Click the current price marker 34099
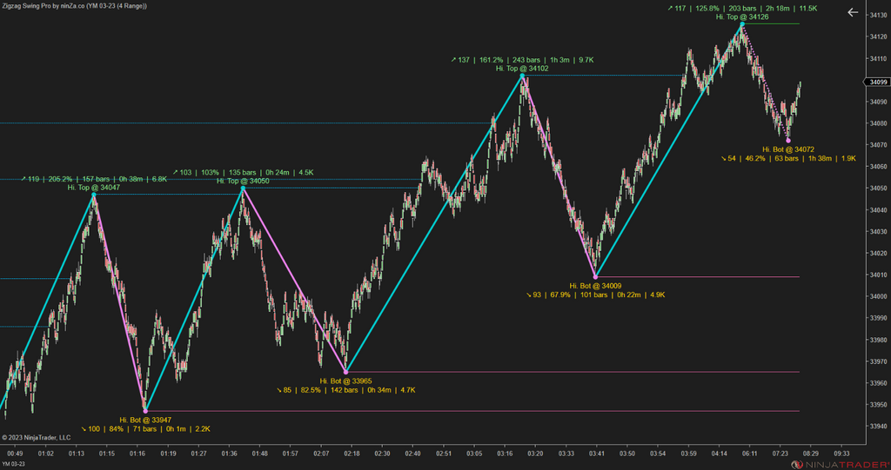Screen dimensions: 891x470 [x=879, y=83]
